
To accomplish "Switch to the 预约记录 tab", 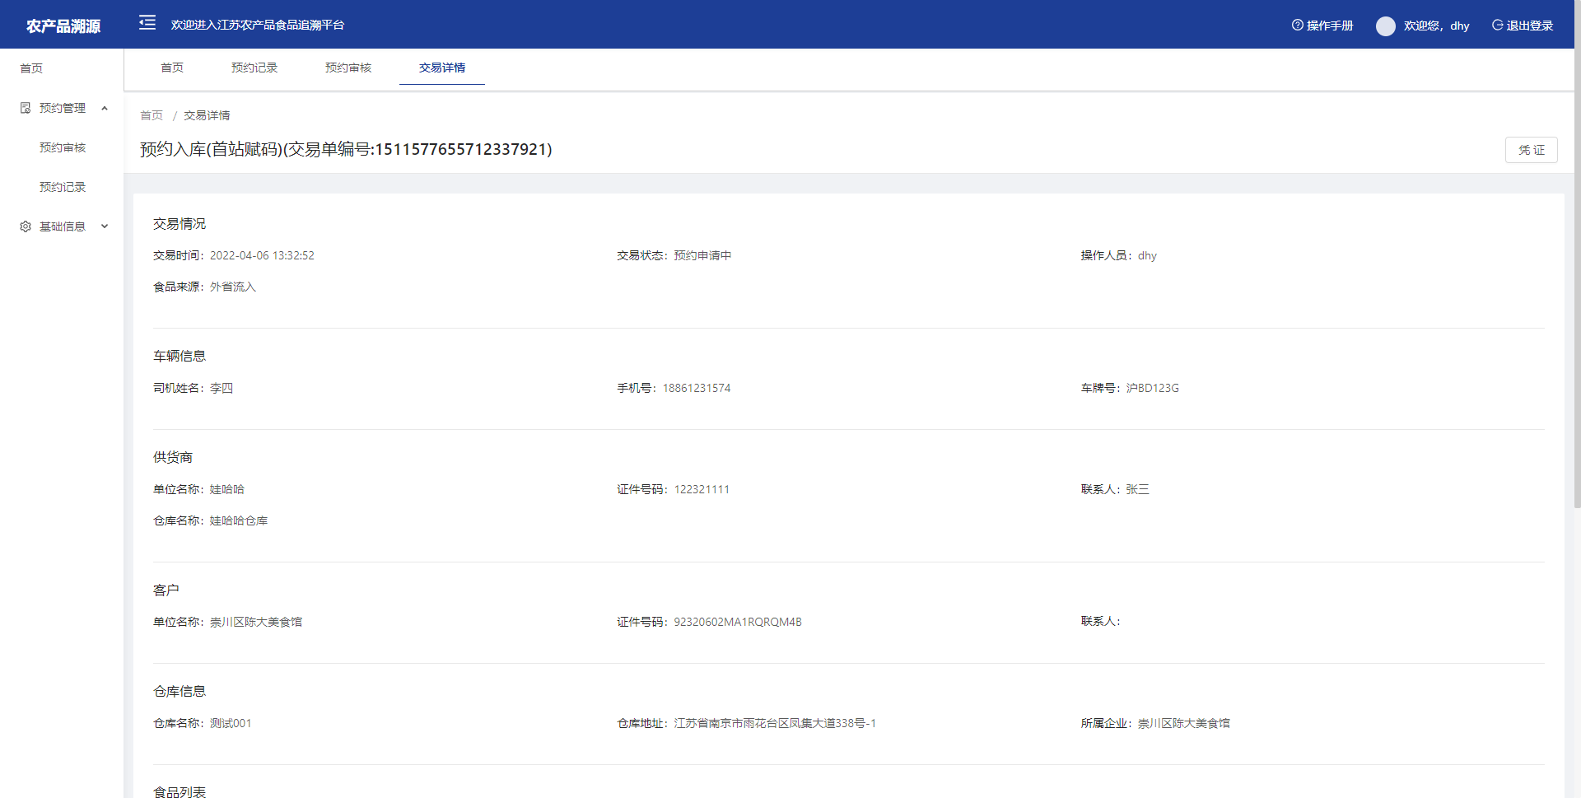I will (254, 68).
